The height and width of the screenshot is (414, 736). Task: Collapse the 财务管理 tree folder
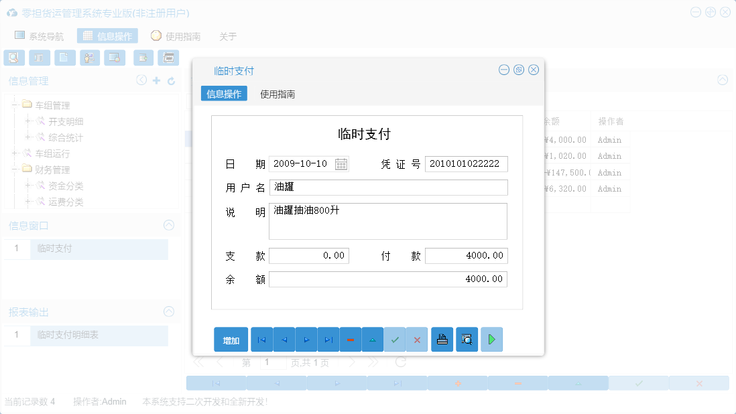pyautogui.click(x=15, y=169)
